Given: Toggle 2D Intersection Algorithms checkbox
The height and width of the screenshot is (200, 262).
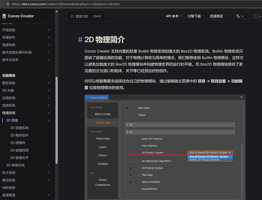Looking at the screenshot, I should (131, 161).
